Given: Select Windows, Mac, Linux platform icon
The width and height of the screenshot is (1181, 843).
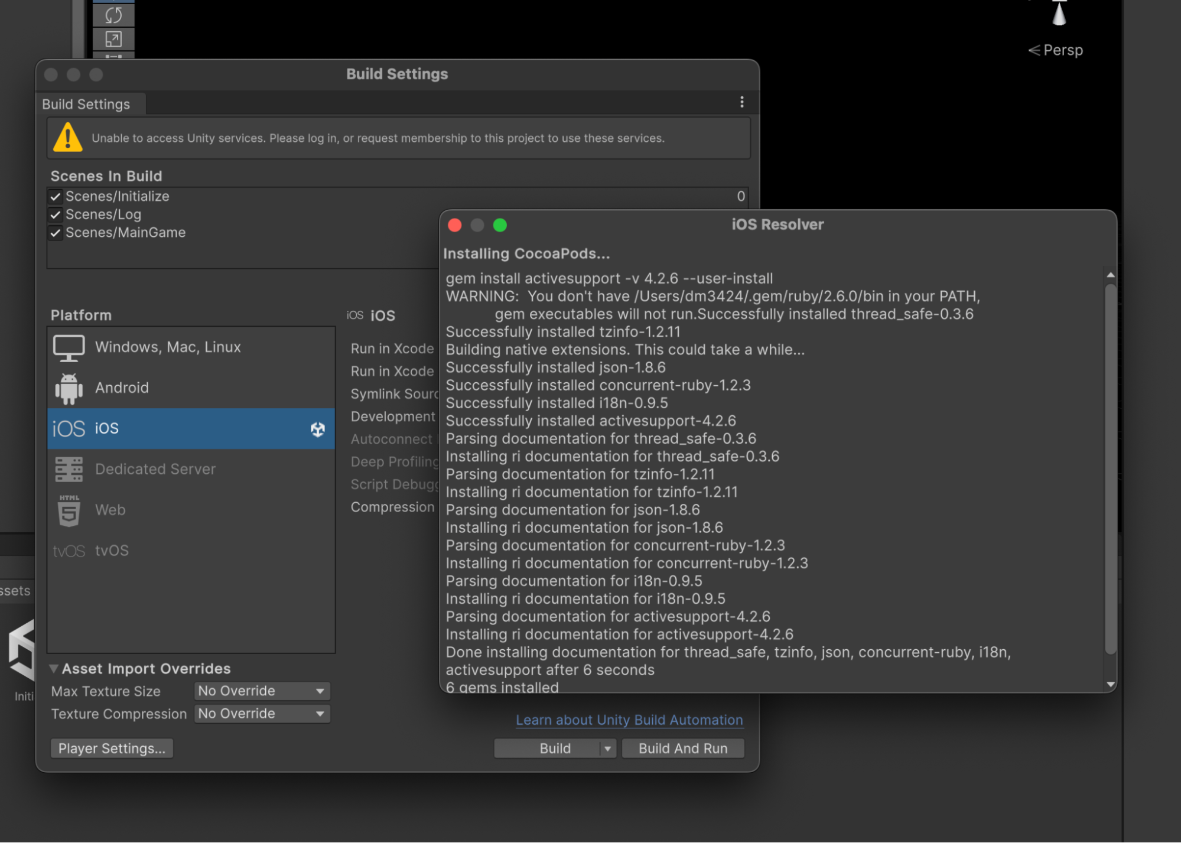Looking at the screenshot, I should [69, 347].
